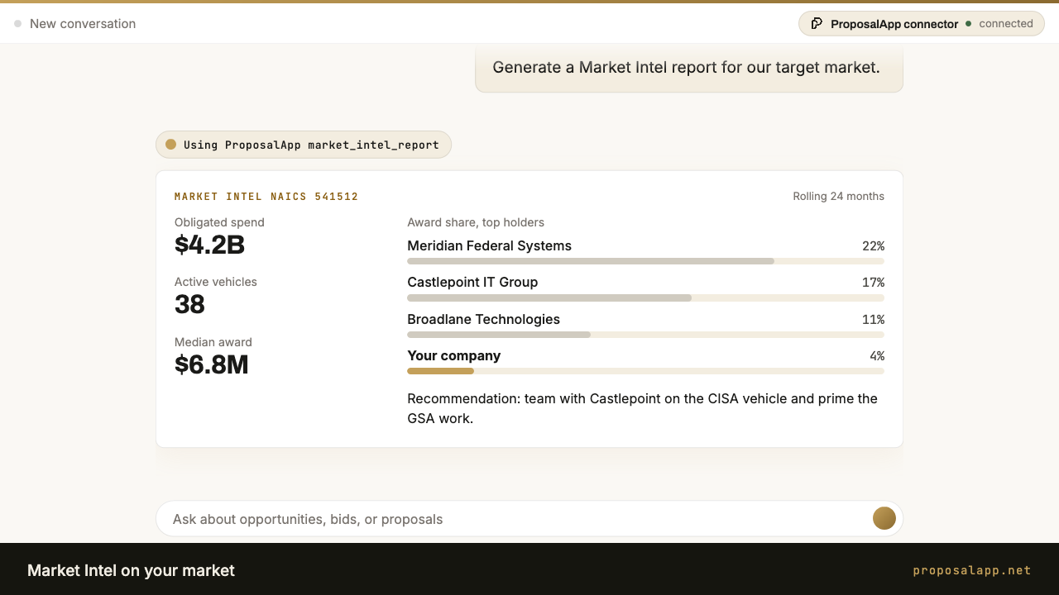Click the 38 active vehicles value
Image resolution: width=1059 pixels, height=595 pixels.
point(189,304)
